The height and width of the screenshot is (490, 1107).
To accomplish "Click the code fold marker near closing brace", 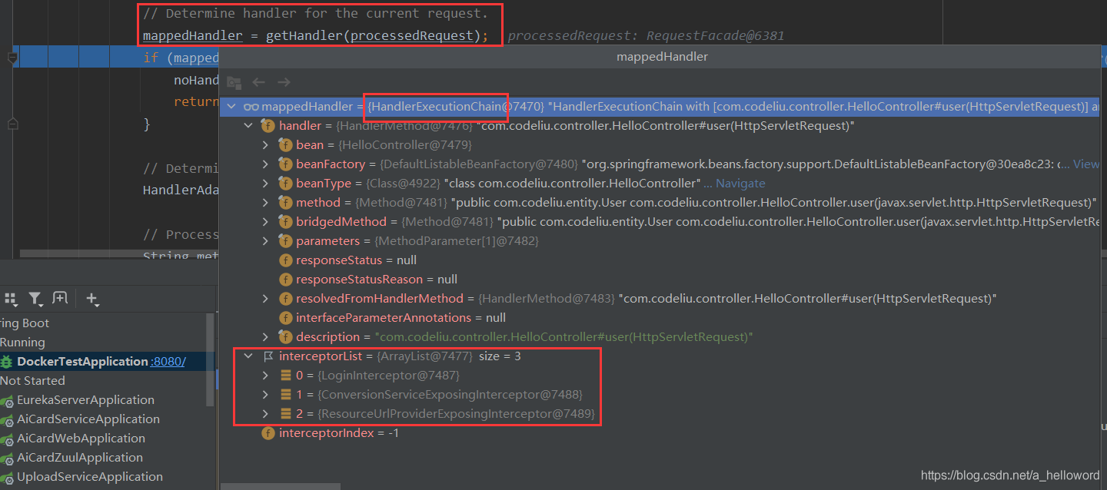I will pyautogui.click(x=12, y=124).
